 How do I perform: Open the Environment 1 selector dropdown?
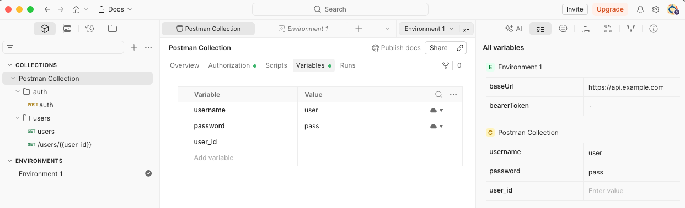click(x=429, y=29)
